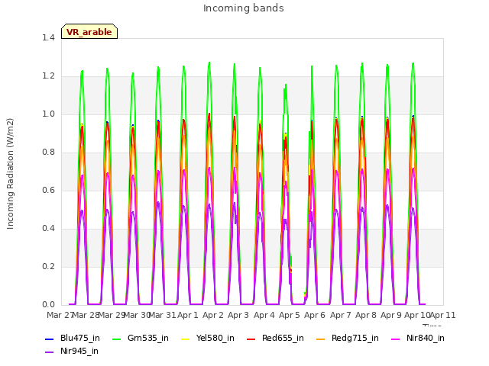Click the Incoming bands chart title
Screen dimensions: 489x366
(244, 8)
